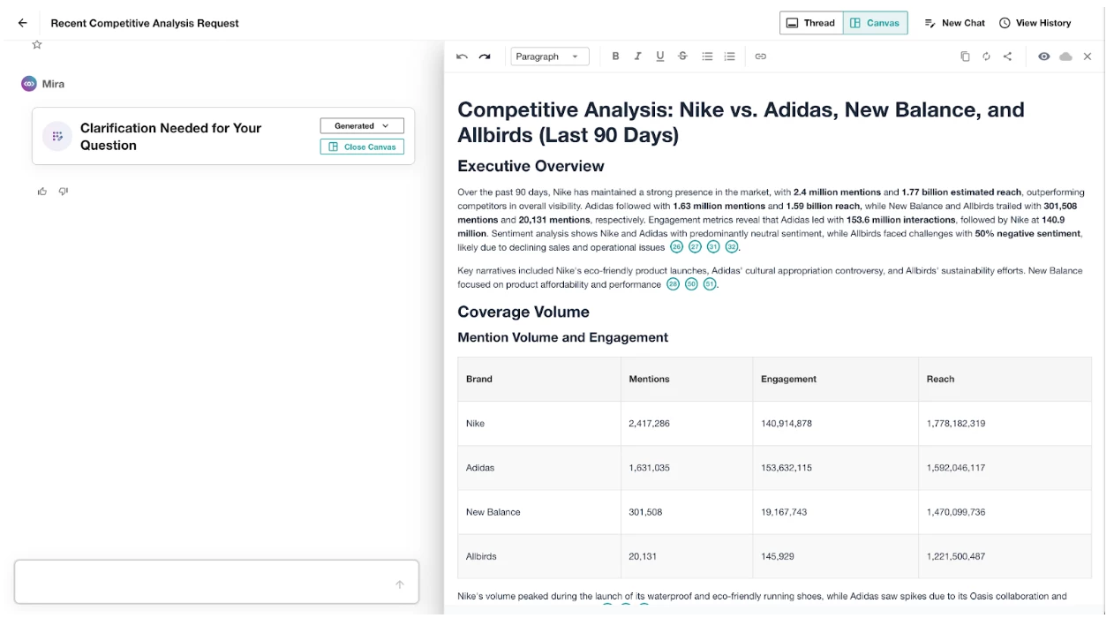This screenshot has height=618, width=1114.
Task: Switch to Thread view
Action: [x=811, y=23]
